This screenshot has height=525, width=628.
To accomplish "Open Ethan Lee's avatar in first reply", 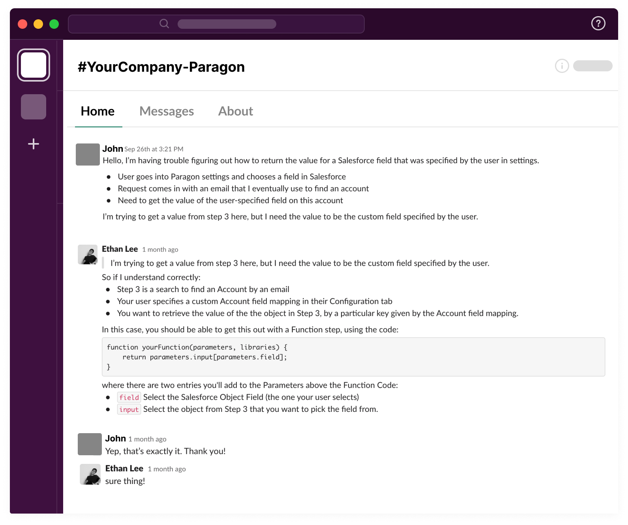I will click(88, 255).
